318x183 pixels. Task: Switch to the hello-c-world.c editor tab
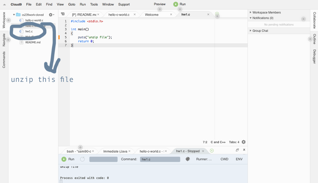click(x=119, y=15)
